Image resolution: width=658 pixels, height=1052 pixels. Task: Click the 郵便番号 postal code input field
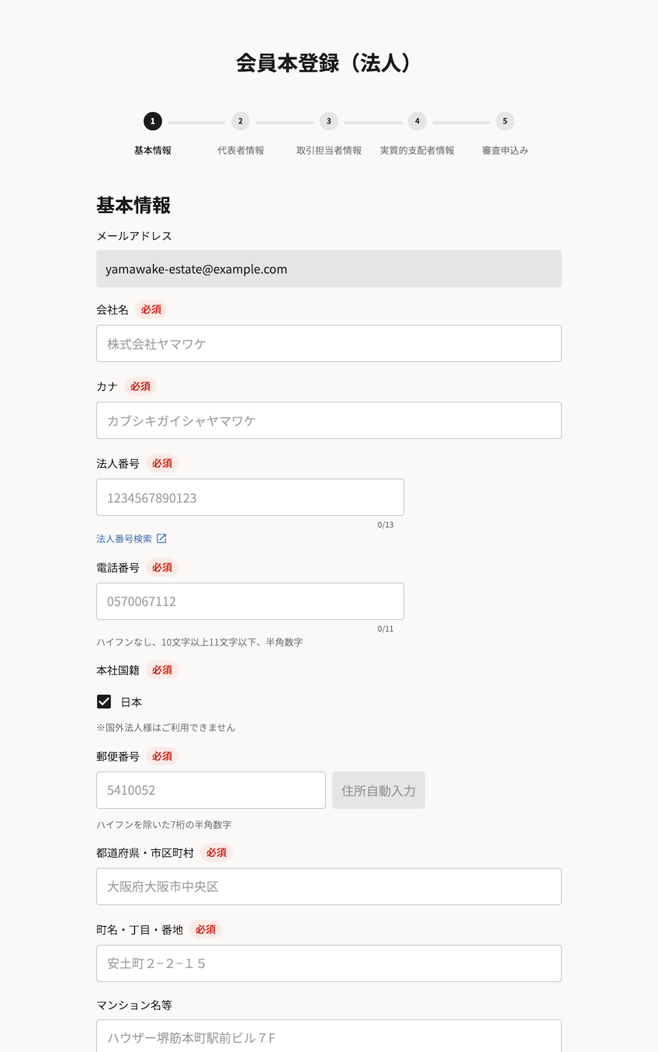(x=210, y=789)
